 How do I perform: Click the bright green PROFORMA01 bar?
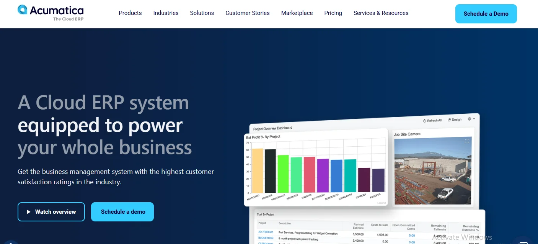[x=283, y=174]
